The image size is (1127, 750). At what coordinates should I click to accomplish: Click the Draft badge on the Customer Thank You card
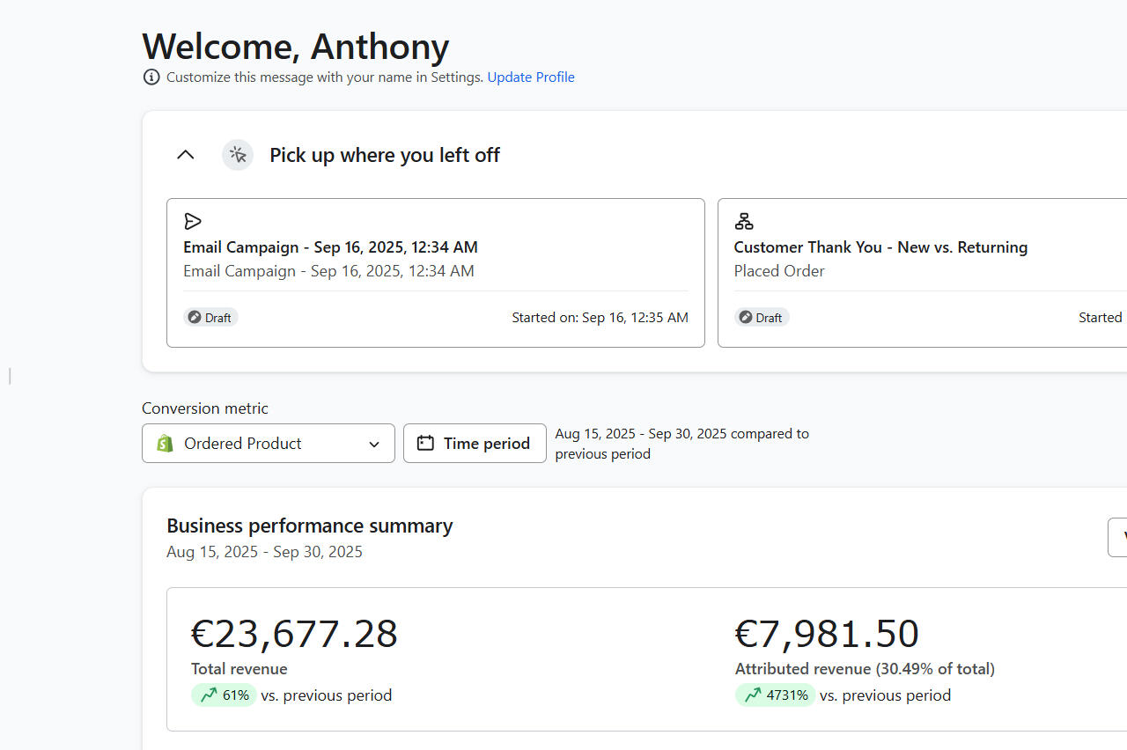[762, 317]
